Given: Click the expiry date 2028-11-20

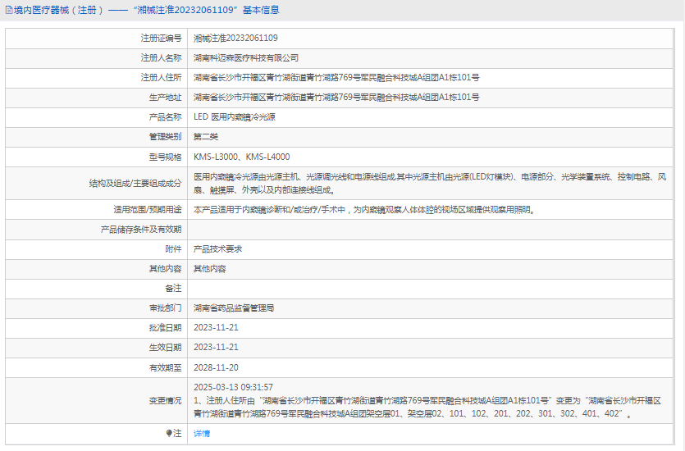Looking at the screenshot, I should point(216,367).
